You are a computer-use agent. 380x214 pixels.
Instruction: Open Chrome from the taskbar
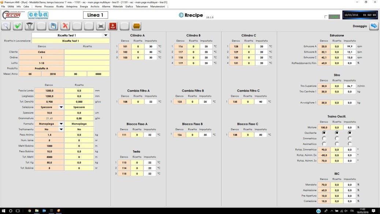29,211
